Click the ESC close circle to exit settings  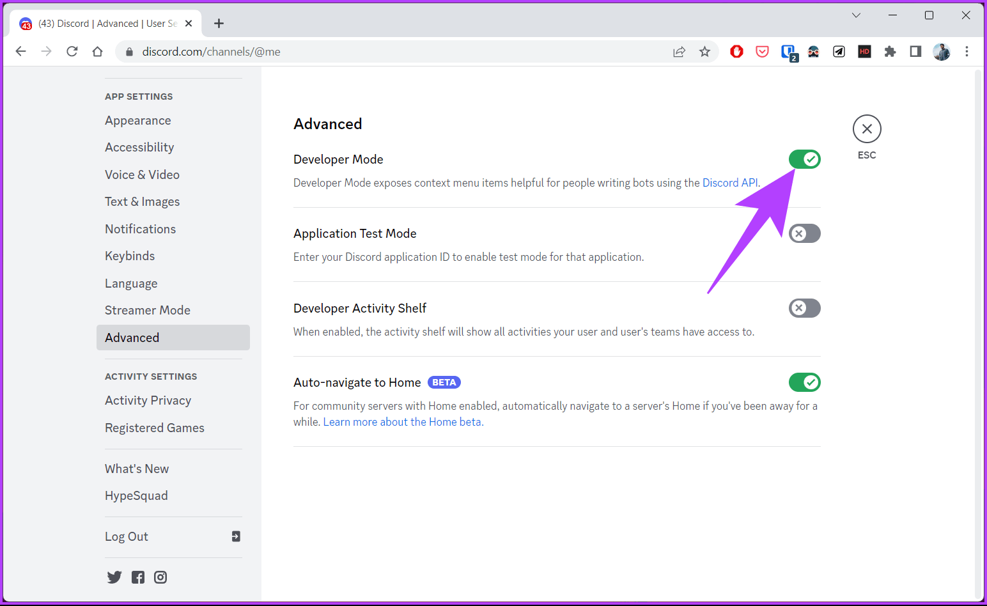pyautogui.click(x=867, y=128)
